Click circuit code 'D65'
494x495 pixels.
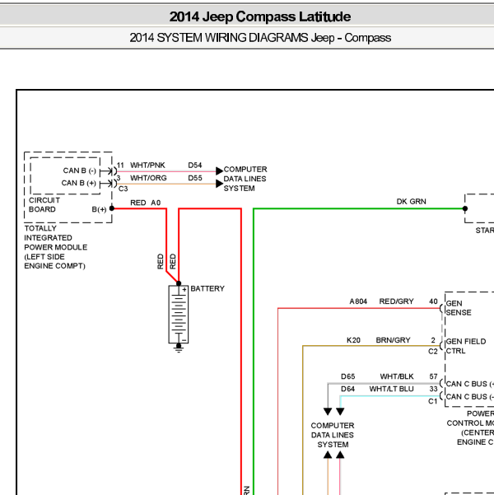click(347, 376)
